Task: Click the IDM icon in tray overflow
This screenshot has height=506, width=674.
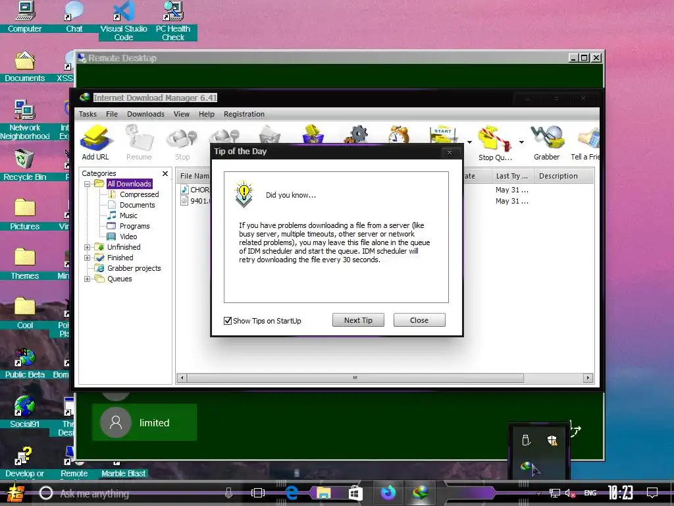Action: point(526,466)
